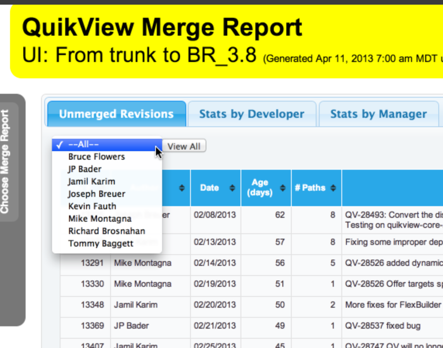The image size is (443, 348).
Task: Select the --All-- option in the dropdown
Action: [x=107, y=145]
